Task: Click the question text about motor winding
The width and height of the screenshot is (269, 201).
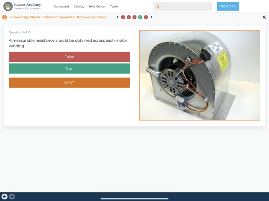Action: coord(68,43)
